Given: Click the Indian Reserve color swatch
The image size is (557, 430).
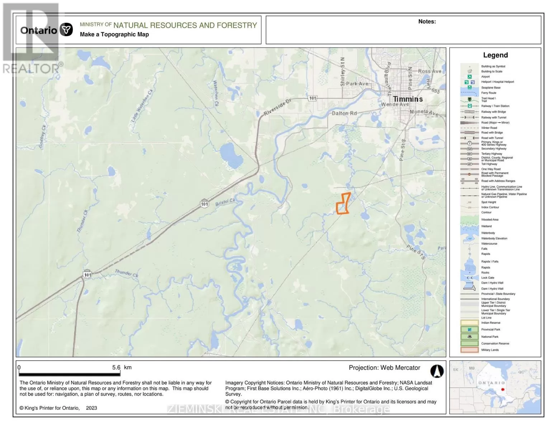Looking at the screenshot, I should [x=469, y=322].
